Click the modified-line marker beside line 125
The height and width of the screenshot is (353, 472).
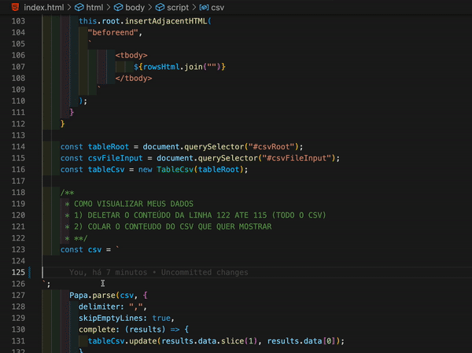(x=30, y=272)
